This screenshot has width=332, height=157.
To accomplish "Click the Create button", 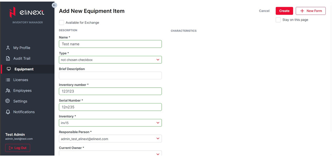I will coord(284,11).
